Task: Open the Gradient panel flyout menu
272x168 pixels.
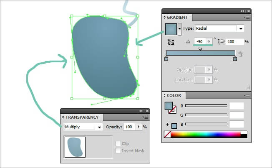Action: point(247,18)
